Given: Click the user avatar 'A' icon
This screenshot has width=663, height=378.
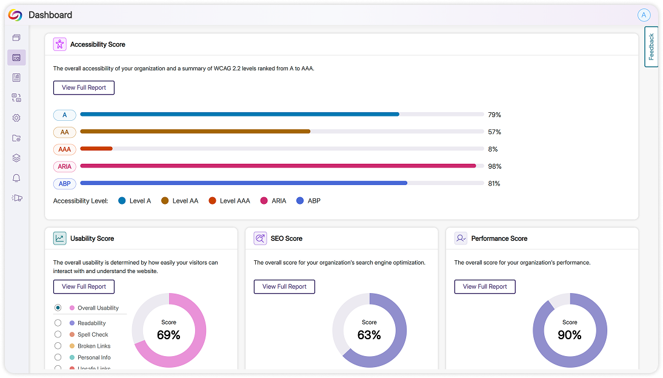Looking at the screenshot, I should [644, 15].
